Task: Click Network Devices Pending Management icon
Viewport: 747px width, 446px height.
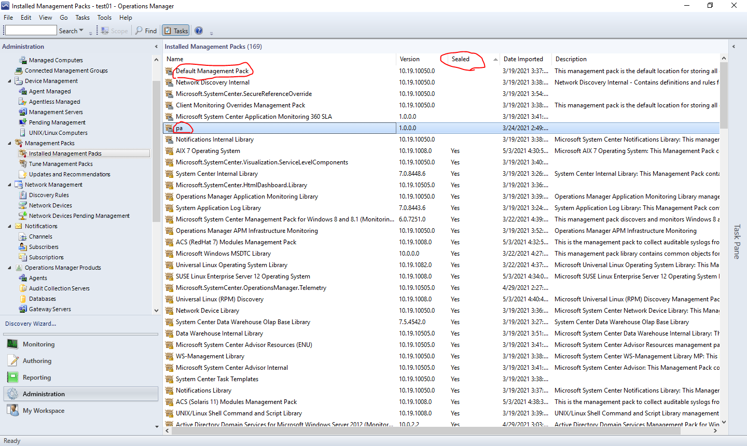Action: tap(23, 216)
